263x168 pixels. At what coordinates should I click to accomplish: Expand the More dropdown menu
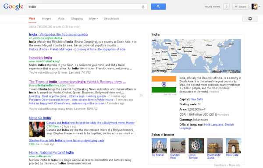click(93, 18)
